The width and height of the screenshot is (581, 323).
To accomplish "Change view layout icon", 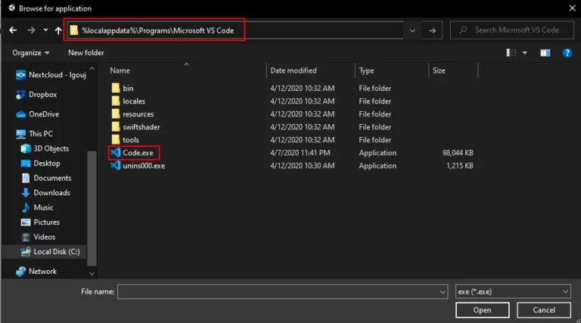I will (511, 53).
